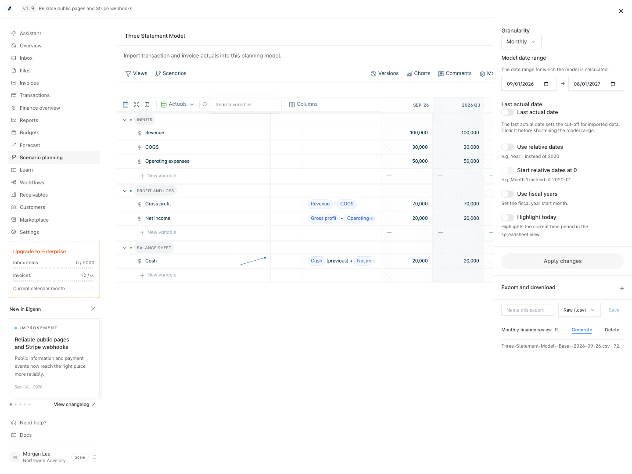Click the sigma sum icon in the toolbar
The width and height of the screenshot is (632, 474).
(147, 104)
